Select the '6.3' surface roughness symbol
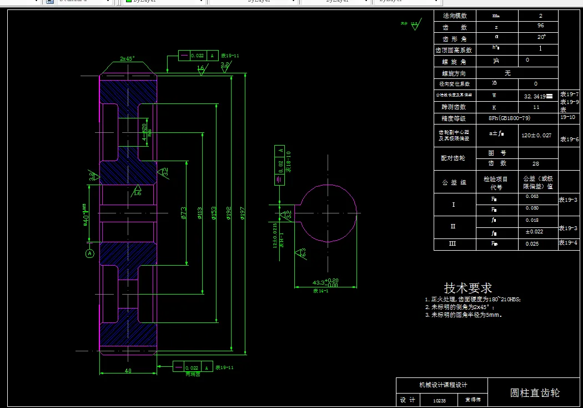The image size is (583, 408). (301, 254)
